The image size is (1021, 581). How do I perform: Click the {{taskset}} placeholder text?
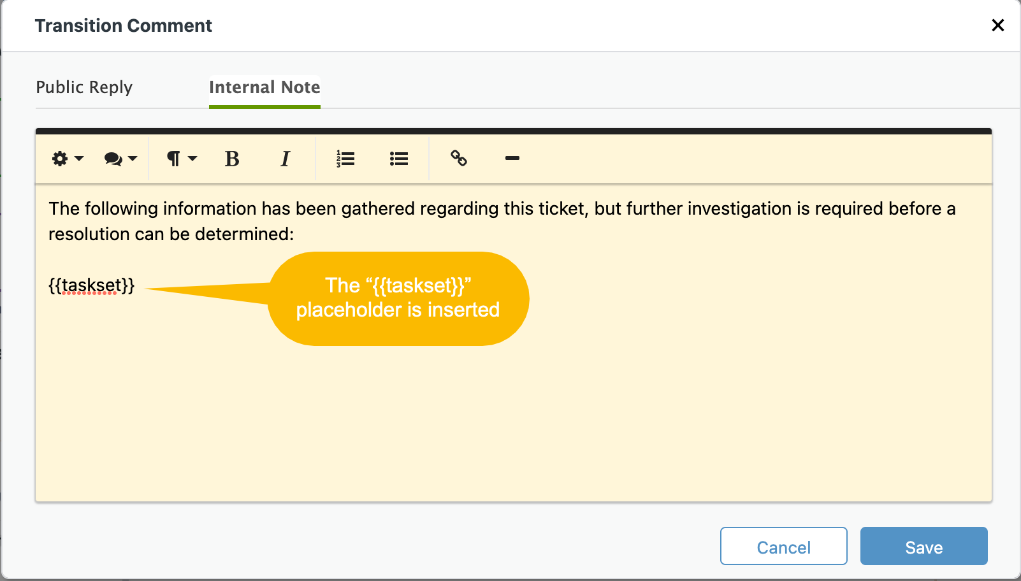click(92, 285)
